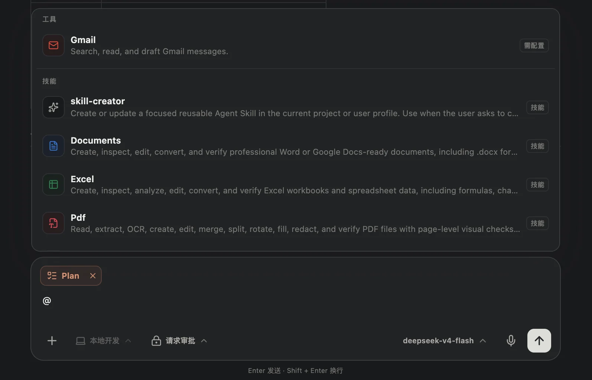Click the 技能 section header
592x380 pixels.
click(49, 81)
